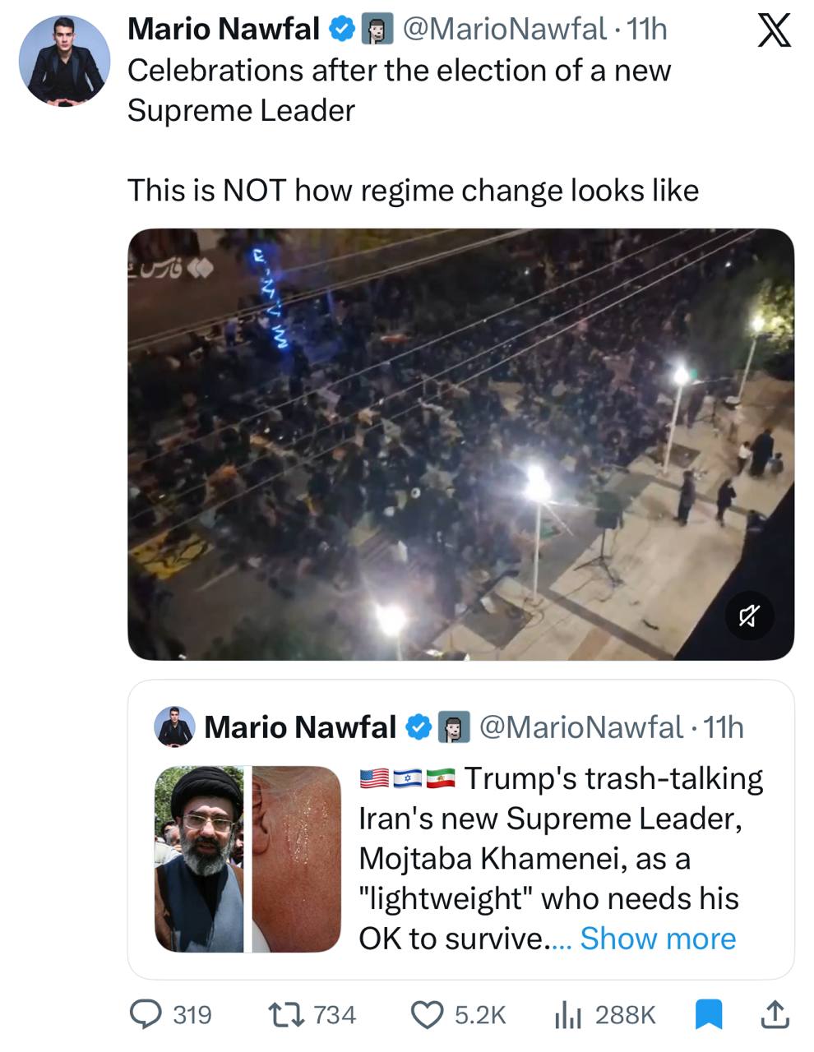Screen dimensions: 814x1052
Task: Click the affiliate badge next to main name
Action: [x=377, y=30]
